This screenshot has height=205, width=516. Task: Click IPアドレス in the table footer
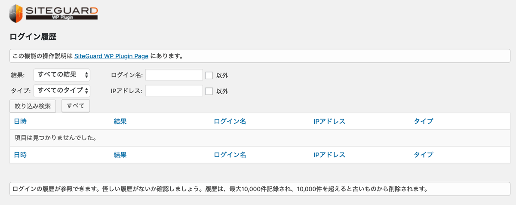(x=329, y=155)
